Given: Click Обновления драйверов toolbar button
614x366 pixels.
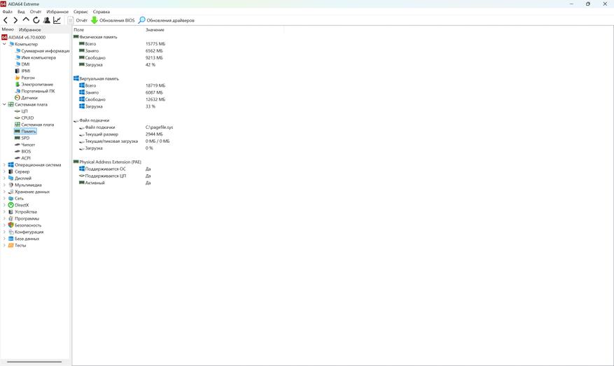Looking at the screenshot, I should coord(167,20).
